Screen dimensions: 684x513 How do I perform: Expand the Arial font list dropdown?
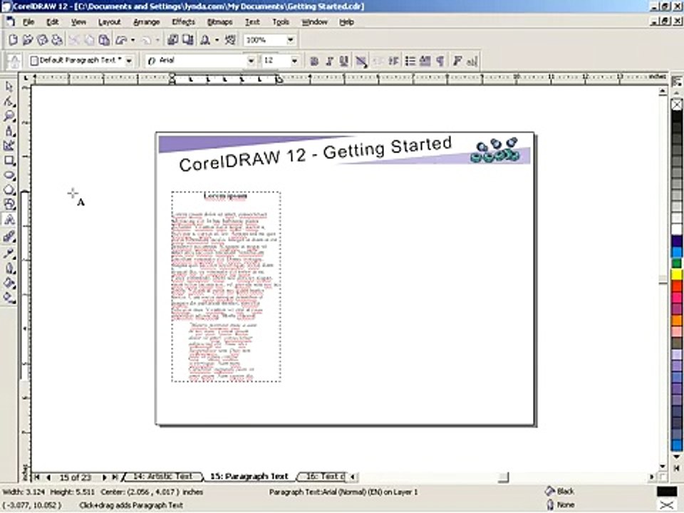(251, 61)
